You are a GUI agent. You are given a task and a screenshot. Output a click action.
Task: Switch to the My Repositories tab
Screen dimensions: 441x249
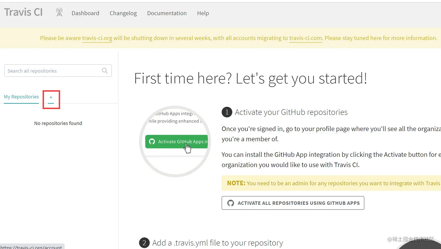pos(21,97)
